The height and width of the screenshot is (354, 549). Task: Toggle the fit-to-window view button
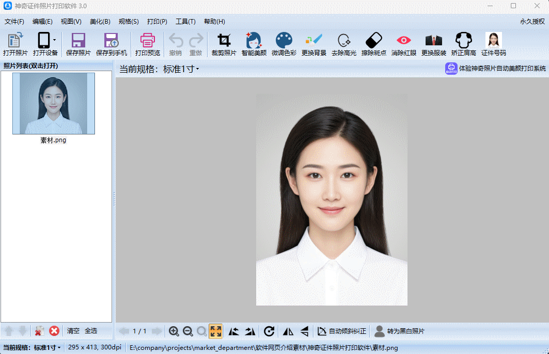(x=215, y=331)
